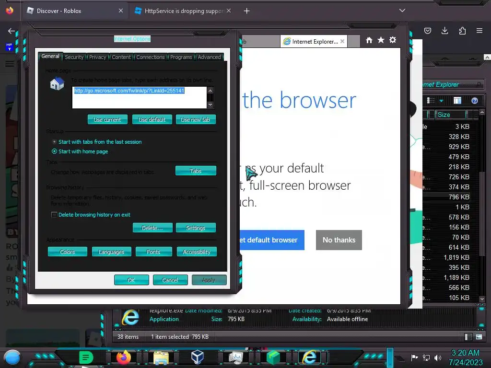The height and width of the screenshot is (368, 491).
Task: Switch to the Privacy tab
Action: tap(97, 57)
